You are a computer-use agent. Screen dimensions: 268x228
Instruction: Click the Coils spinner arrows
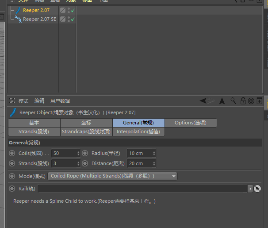tap(78, 153)
